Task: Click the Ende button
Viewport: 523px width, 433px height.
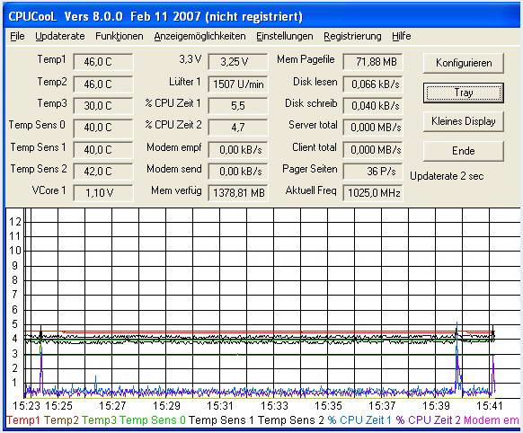Action: point(464,151)
